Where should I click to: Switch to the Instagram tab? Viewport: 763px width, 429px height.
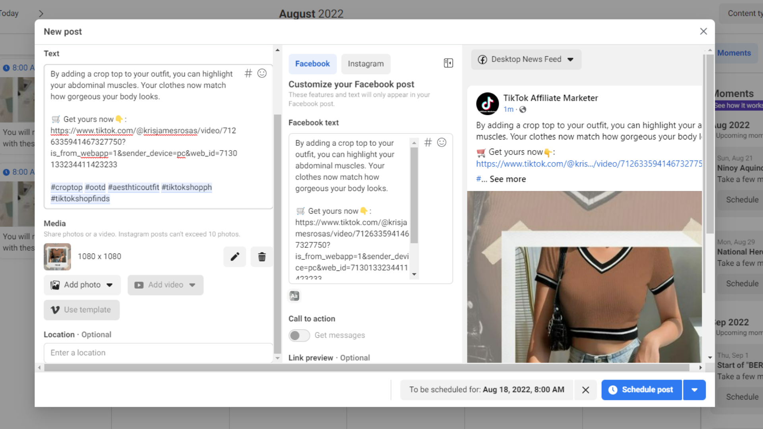366,64
